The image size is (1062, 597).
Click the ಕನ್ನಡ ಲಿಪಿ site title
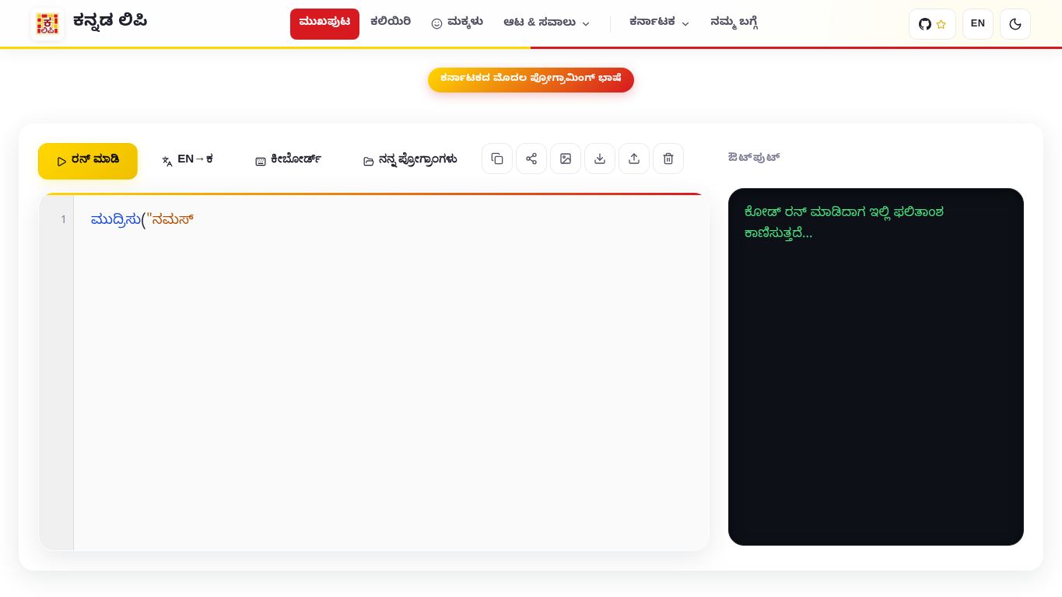[110, 21]
